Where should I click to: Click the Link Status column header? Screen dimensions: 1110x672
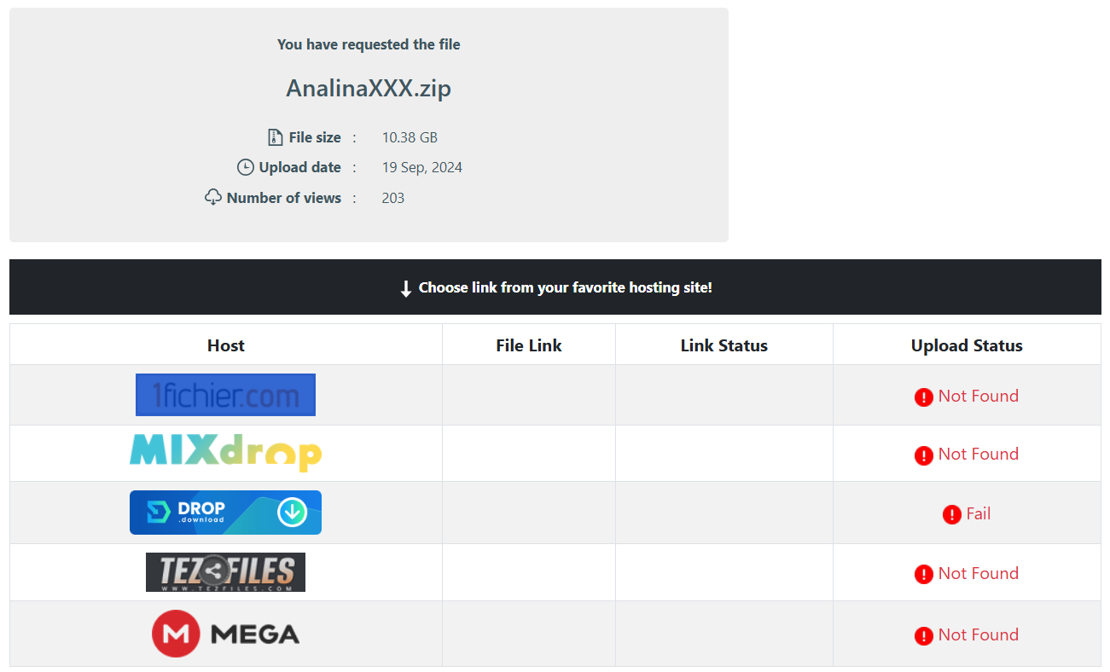tap(724, 345)
